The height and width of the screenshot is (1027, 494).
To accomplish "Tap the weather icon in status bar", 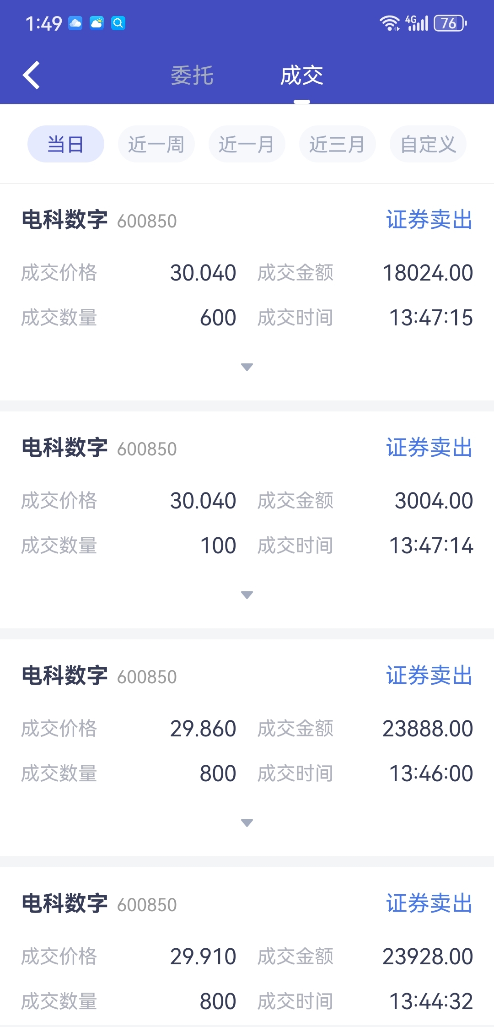I will (x=97, y=23).
